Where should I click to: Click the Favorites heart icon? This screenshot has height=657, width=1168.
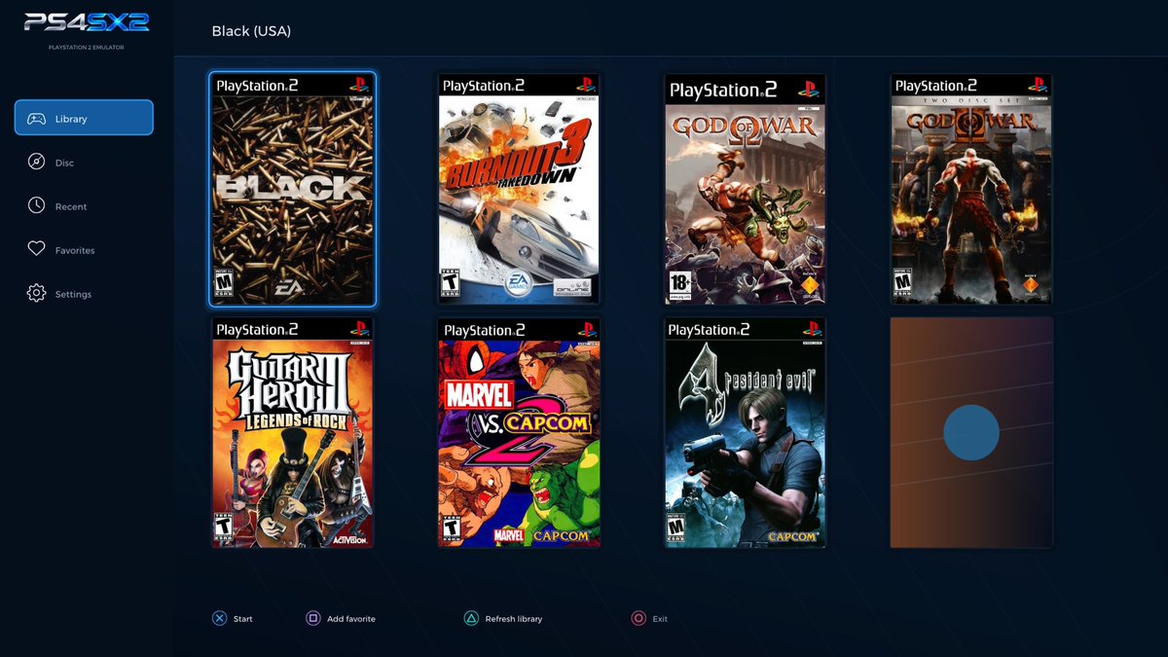tap(36, 249)
